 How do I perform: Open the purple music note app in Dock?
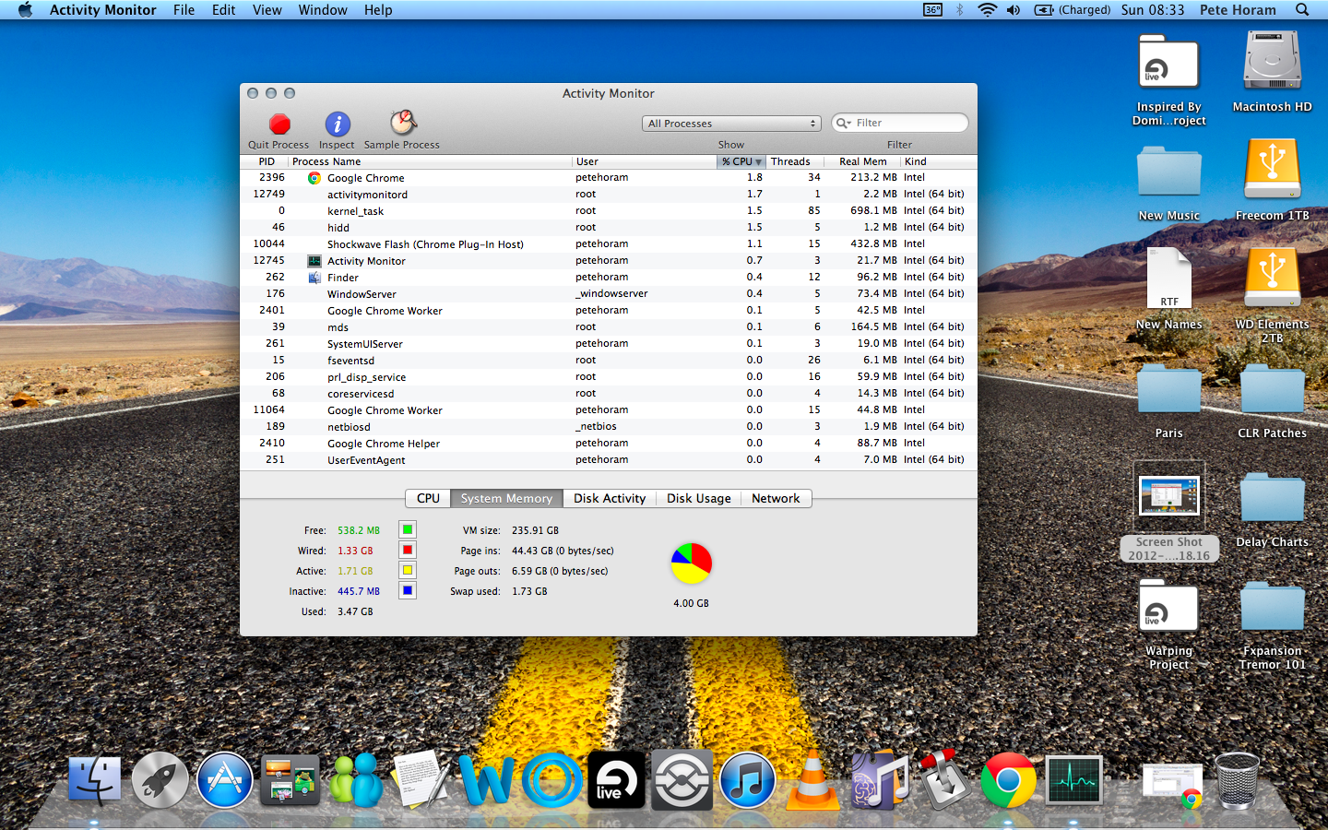pos(878,780)
